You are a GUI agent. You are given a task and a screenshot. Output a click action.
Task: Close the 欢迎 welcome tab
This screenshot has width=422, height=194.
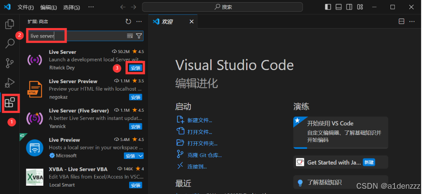pyautogui.click(x=191, y=21)
